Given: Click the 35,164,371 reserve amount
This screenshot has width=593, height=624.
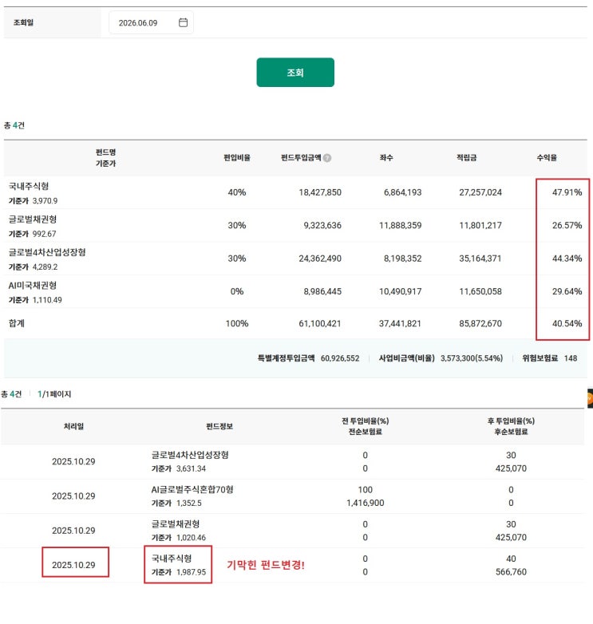Looking at the screenshot, I should 480,259.
